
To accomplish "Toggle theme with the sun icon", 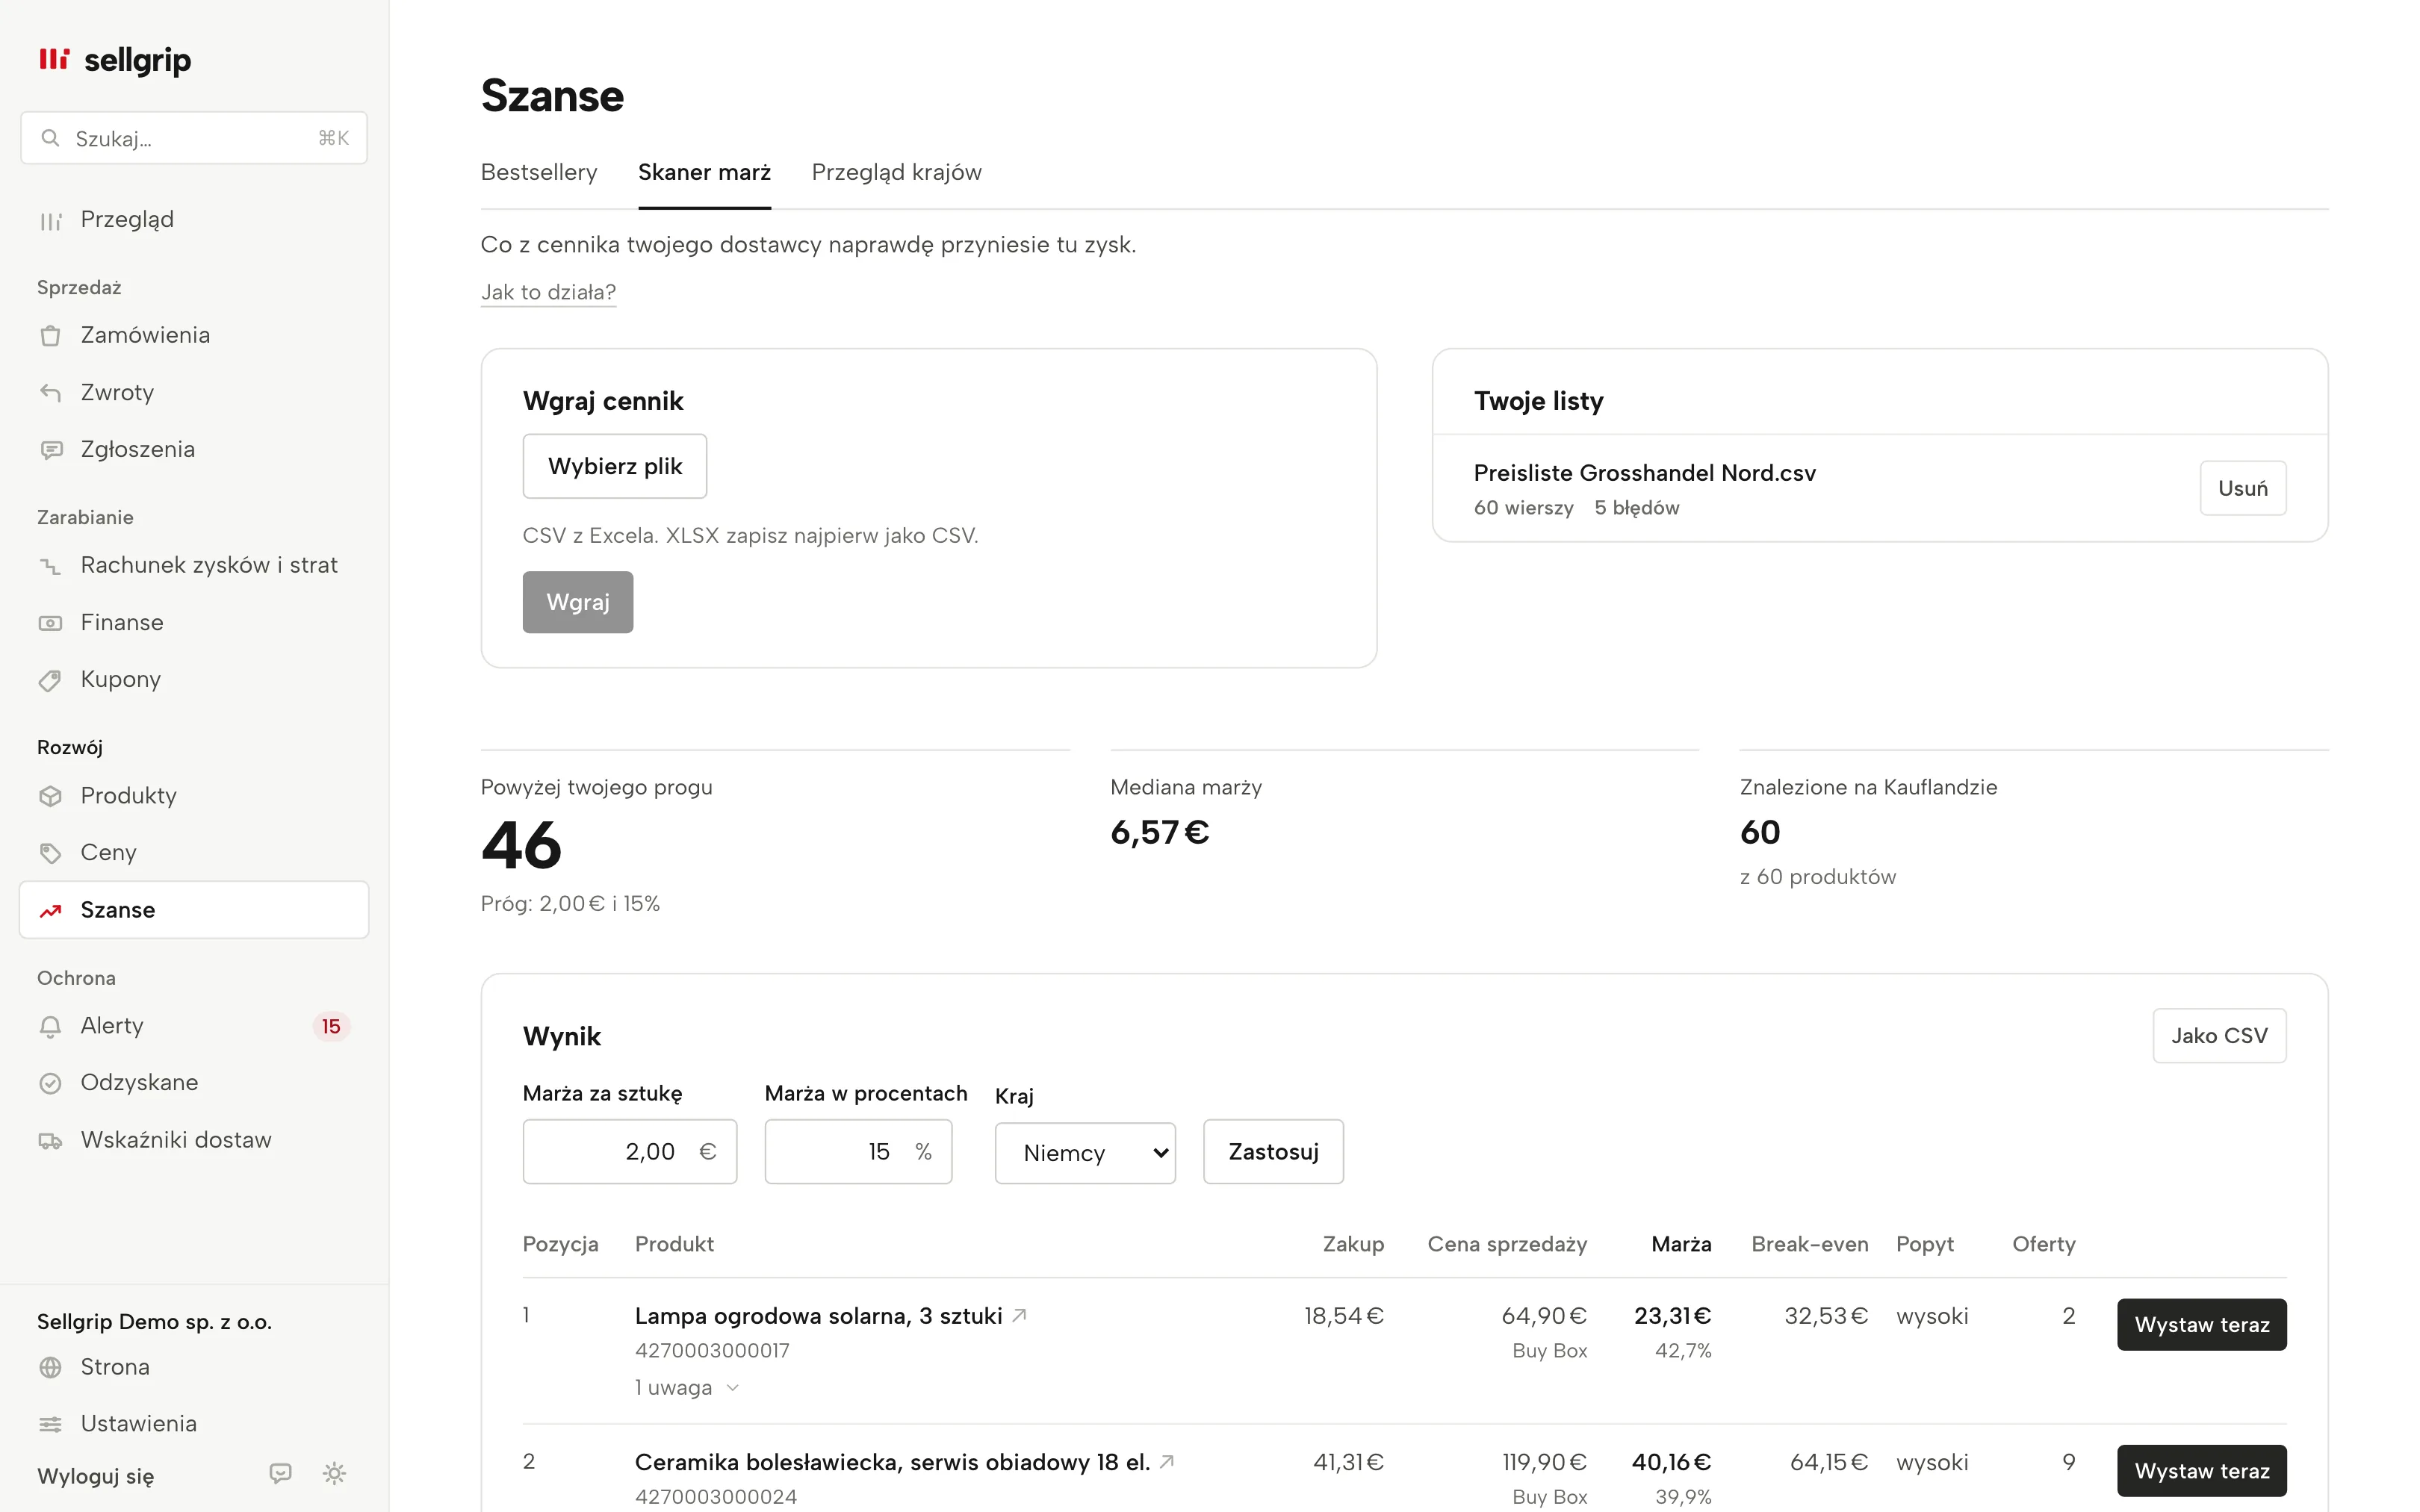I will [x=334, y=1473].
